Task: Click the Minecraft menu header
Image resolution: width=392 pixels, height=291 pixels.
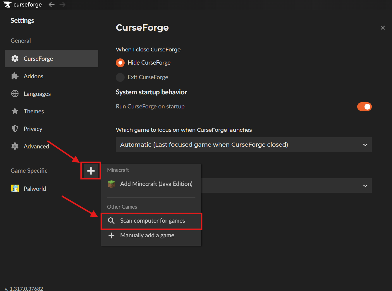Action: click(118, 170)
